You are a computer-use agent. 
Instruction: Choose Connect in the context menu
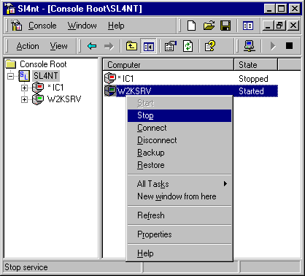pos(179,128)
